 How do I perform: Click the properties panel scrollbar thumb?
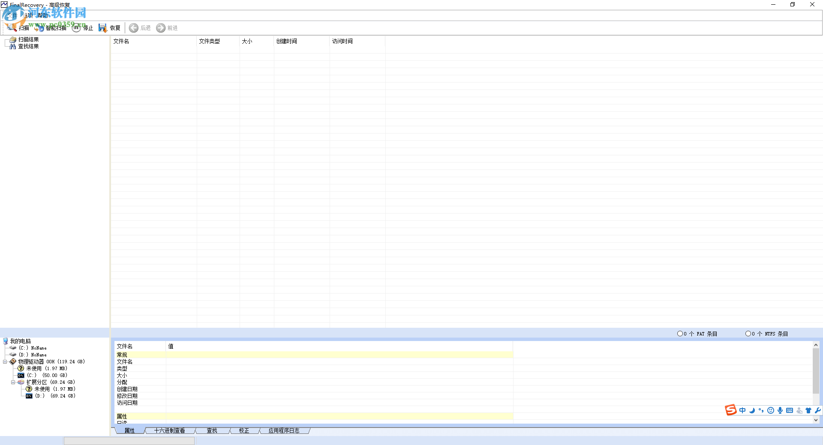pyautogui.click(x=816, y=371)
